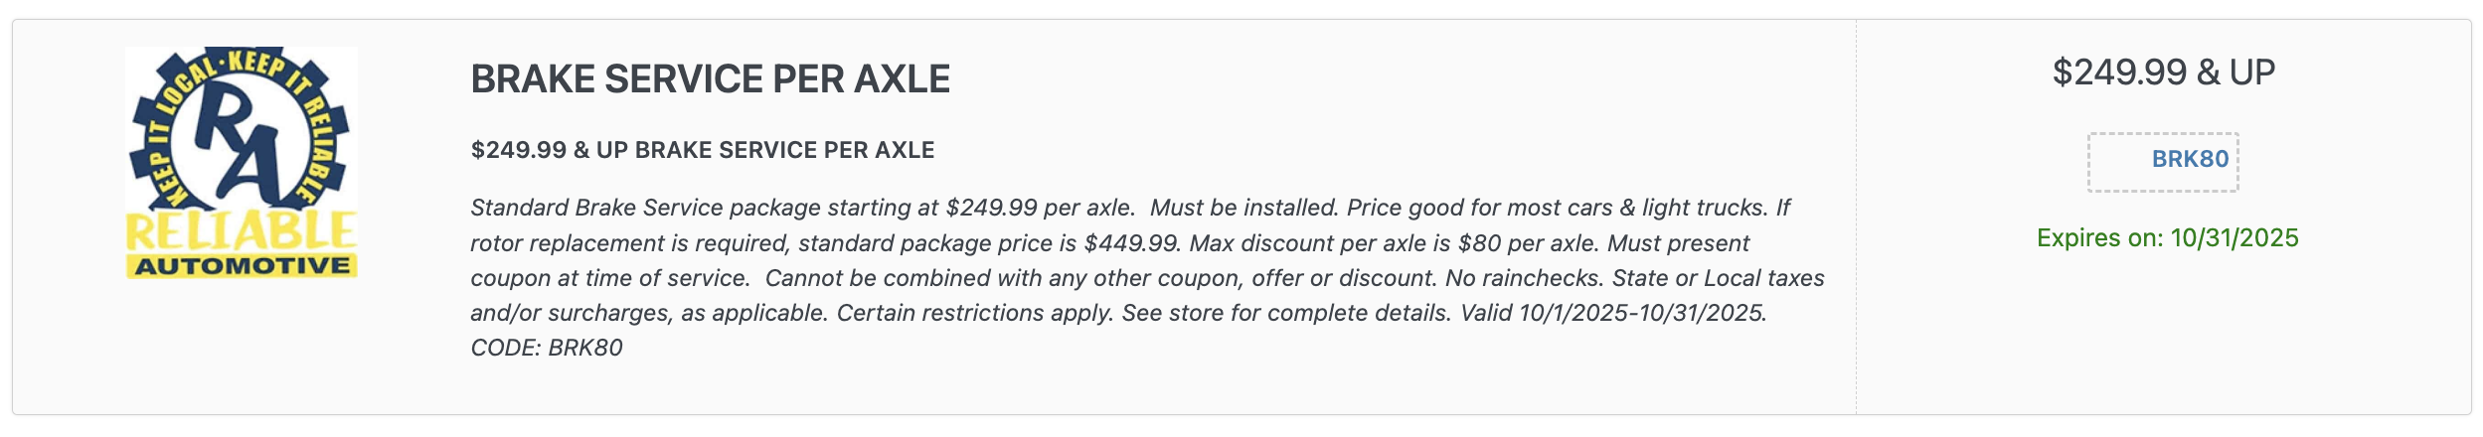This screenshot has width=2483, height=437.
Task: Click the CODE: BRK80 text in description
Action: tap(547, 348)
